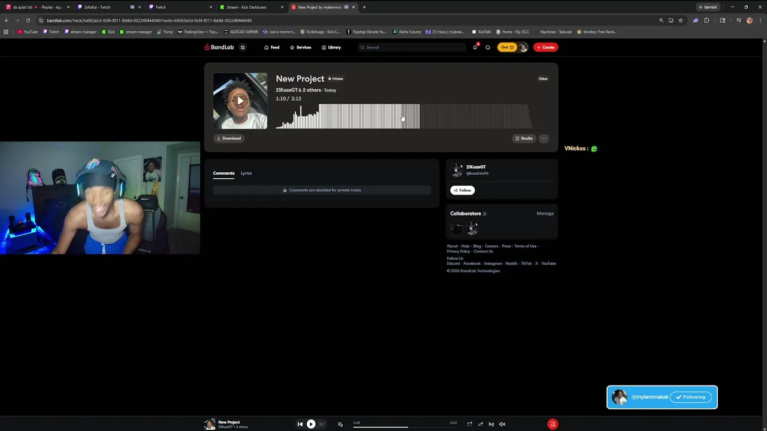
Task: Open the TradingView bookmark
Action: pyautogui.click(x=198, y=32)
